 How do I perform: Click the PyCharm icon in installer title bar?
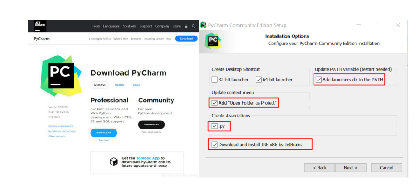pos(203,25)
